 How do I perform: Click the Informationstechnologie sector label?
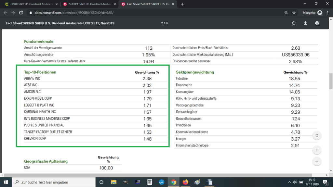(x=192, y=145)
